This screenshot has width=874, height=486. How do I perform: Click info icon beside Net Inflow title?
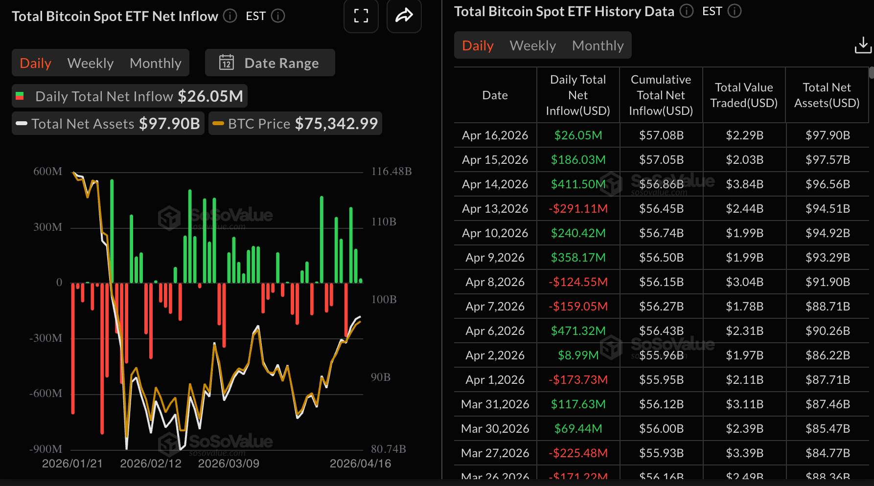[230, 16]
